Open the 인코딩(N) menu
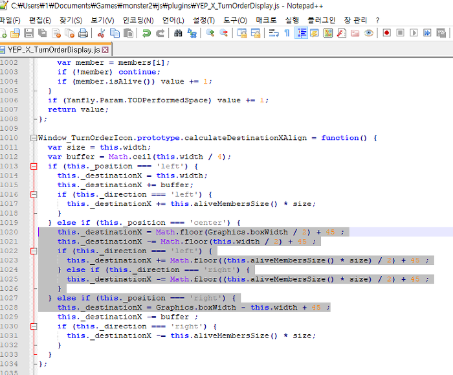 click(x=138, y=20)
